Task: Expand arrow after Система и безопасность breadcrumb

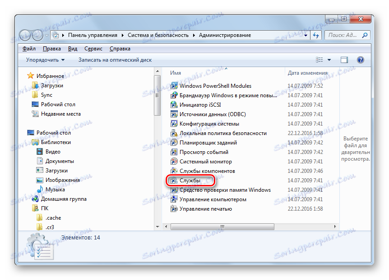Action: tap(194, 35)
